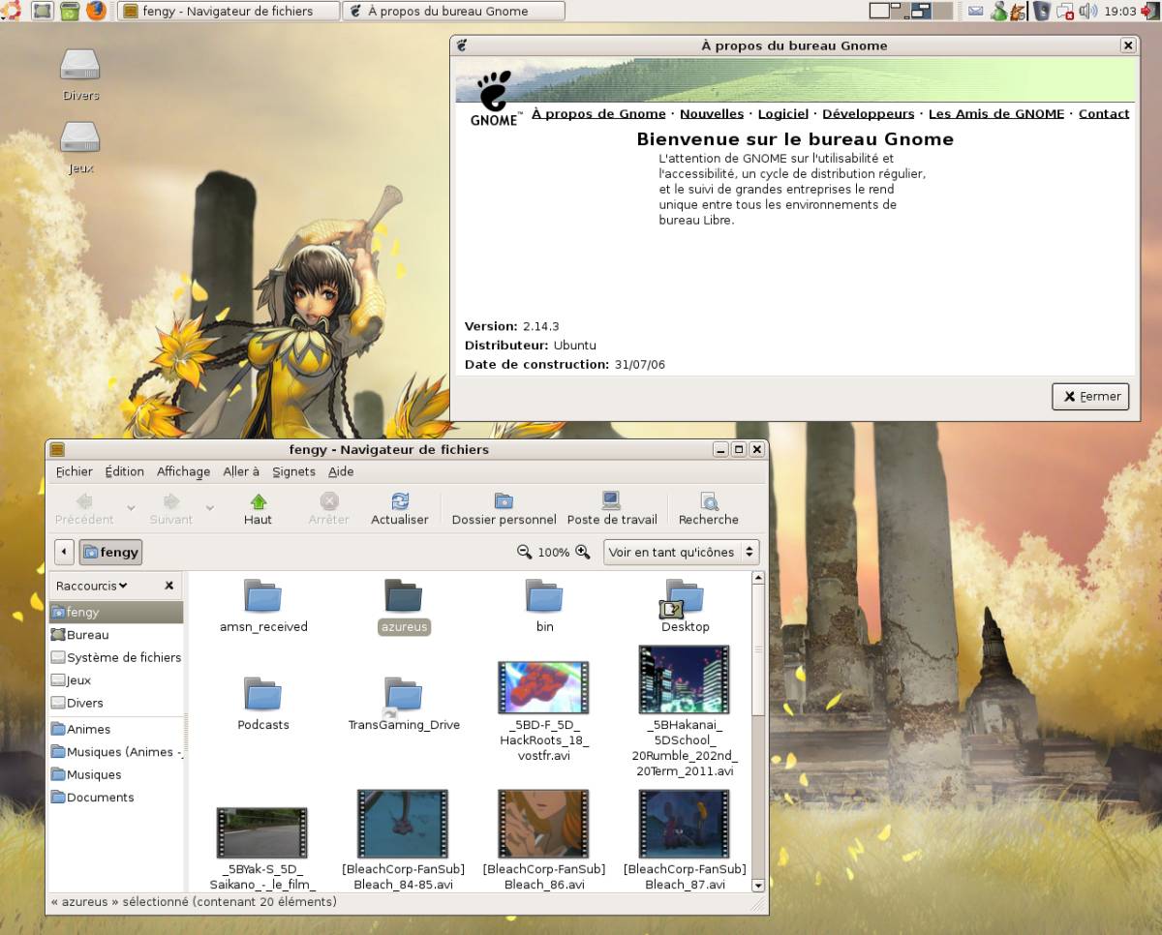
Task: Open the Signets menu
Action: point(293,471)
